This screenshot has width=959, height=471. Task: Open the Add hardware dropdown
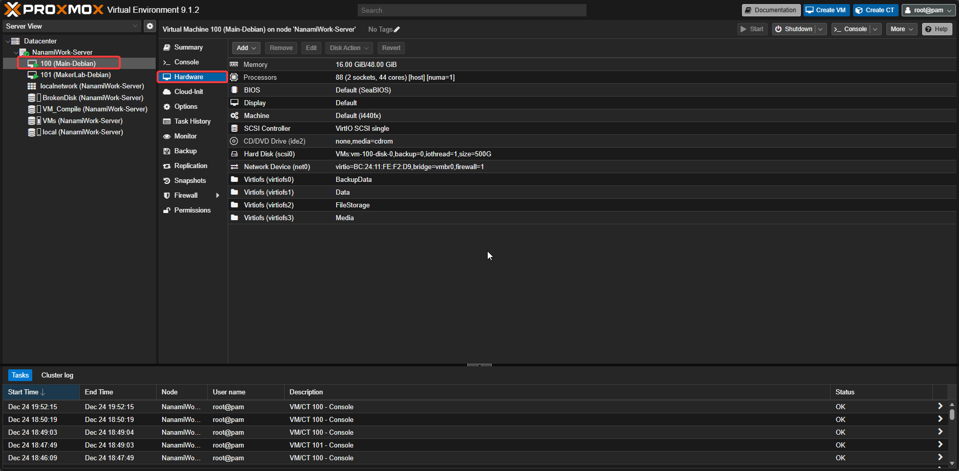click(246, 48)
